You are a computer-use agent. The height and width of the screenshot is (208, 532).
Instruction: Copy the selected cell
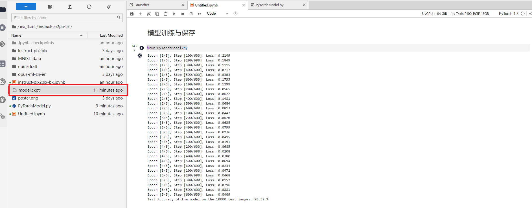tap(157, 14)
